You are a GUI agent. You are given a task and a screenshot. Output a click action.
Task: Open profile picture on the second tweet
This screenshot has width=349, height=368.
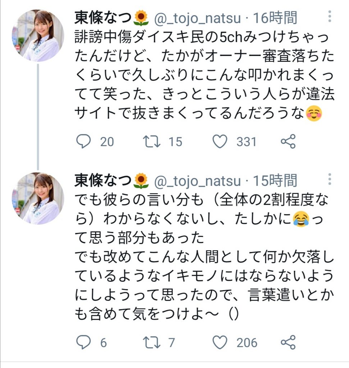click(x=38, y=198)
